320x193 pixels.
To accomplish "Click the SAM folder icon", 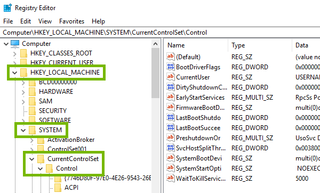I will point(32,101).
